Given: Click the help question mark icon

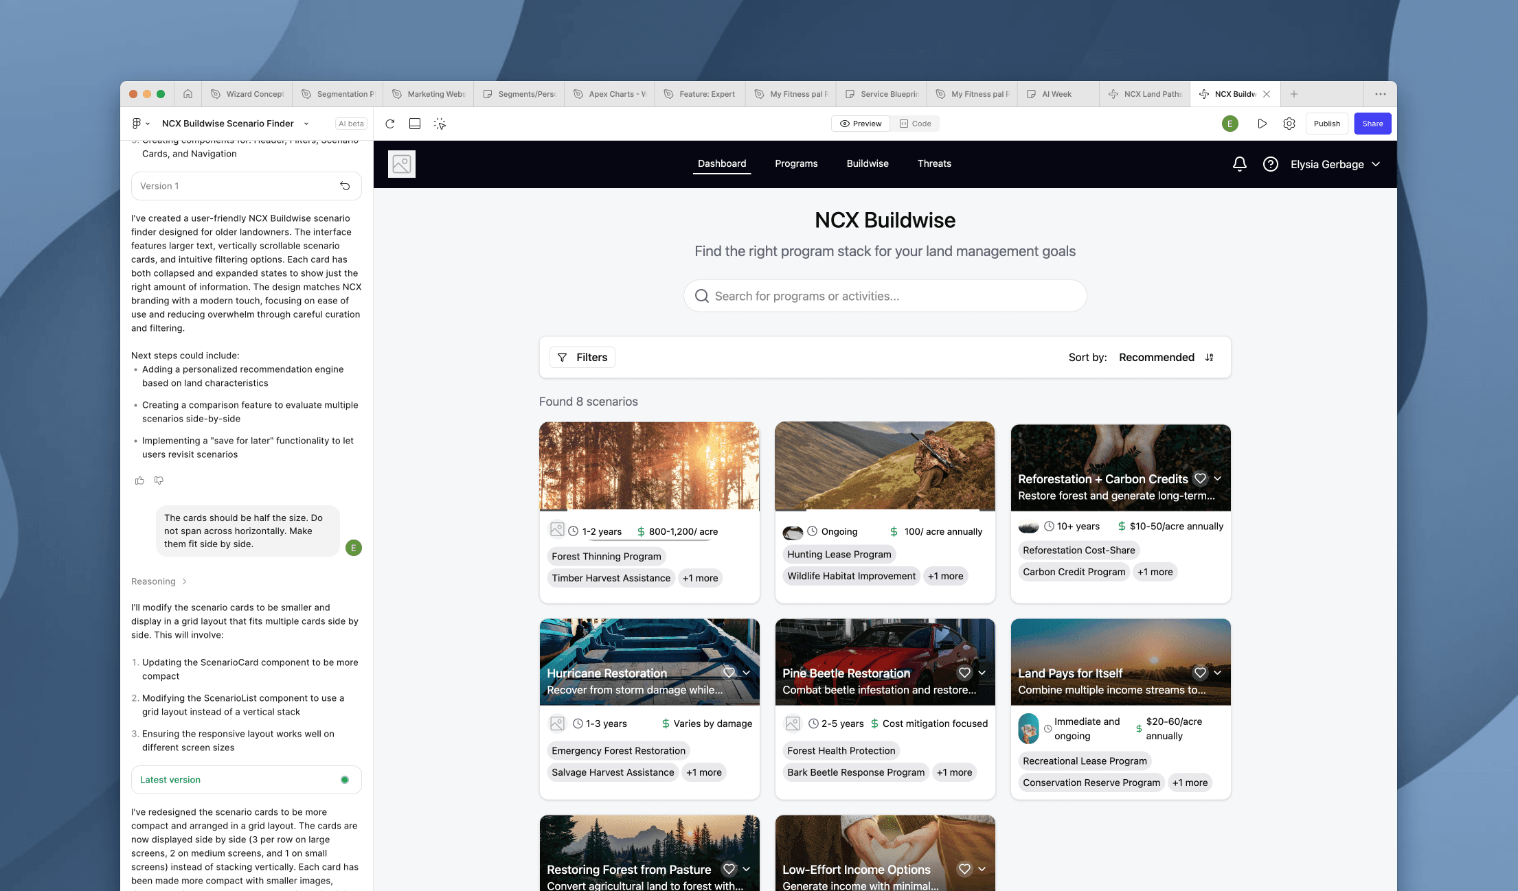Looking at the screenshot, I should click(x=1270, y=164).
